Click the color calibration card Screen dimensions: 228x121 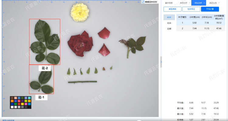[x=21, y=102]
